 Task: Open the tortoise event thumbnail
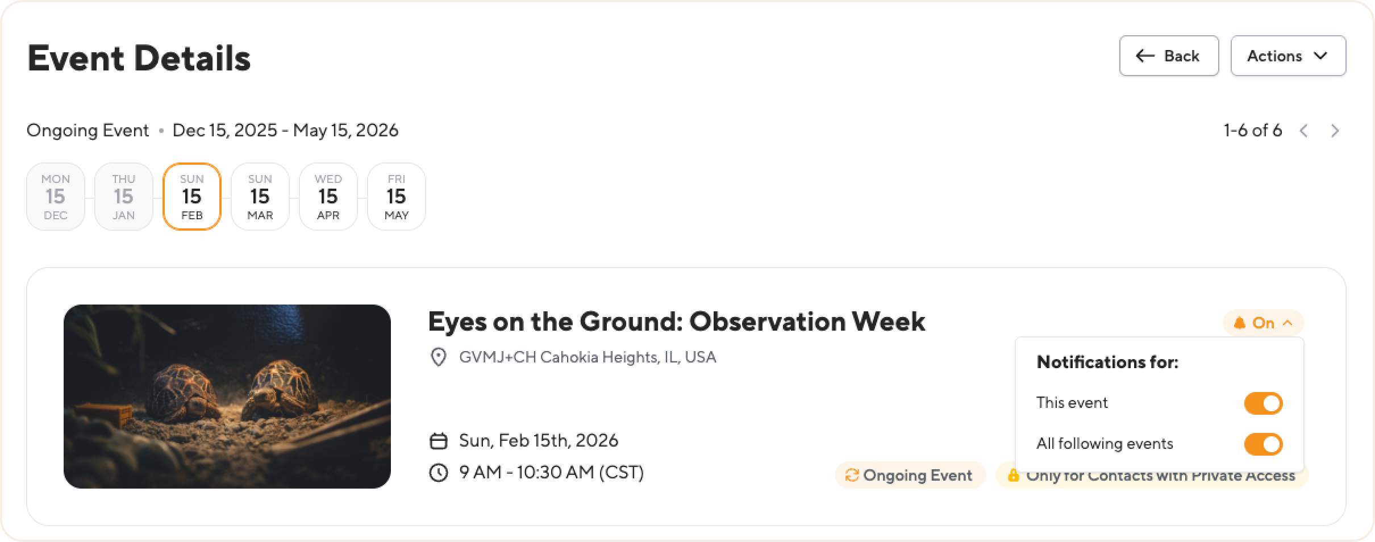point(227,397)
